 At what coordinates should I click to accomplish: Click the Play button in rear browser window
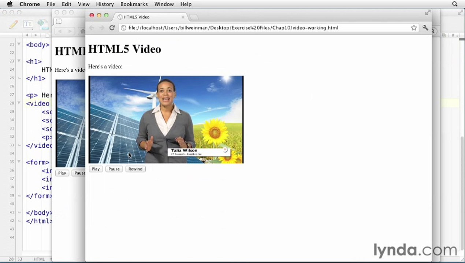[62, 173]
